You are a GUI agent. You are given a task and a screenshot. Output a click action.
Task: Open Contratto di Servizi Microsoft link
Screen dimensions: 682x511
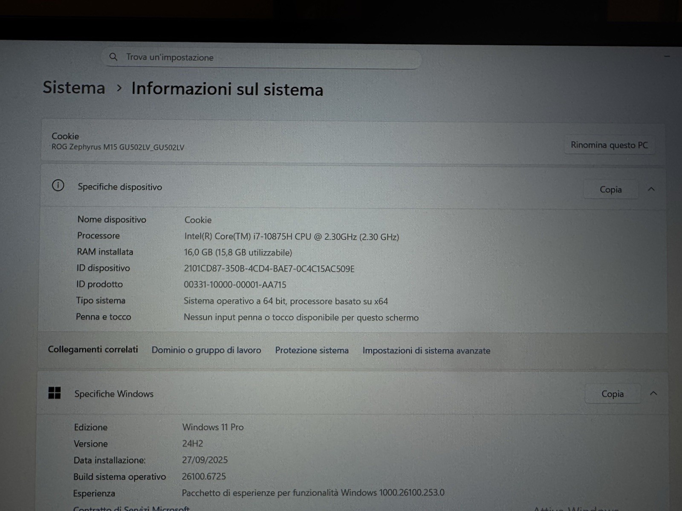(x=131, y=508)
